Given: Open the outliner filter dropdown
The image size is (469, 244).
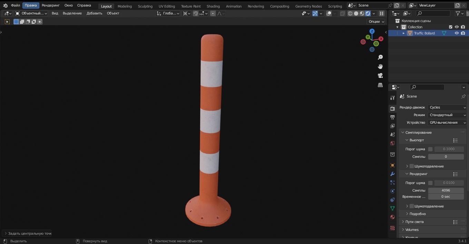Looking at the screenshot, I should pos(460,13).
